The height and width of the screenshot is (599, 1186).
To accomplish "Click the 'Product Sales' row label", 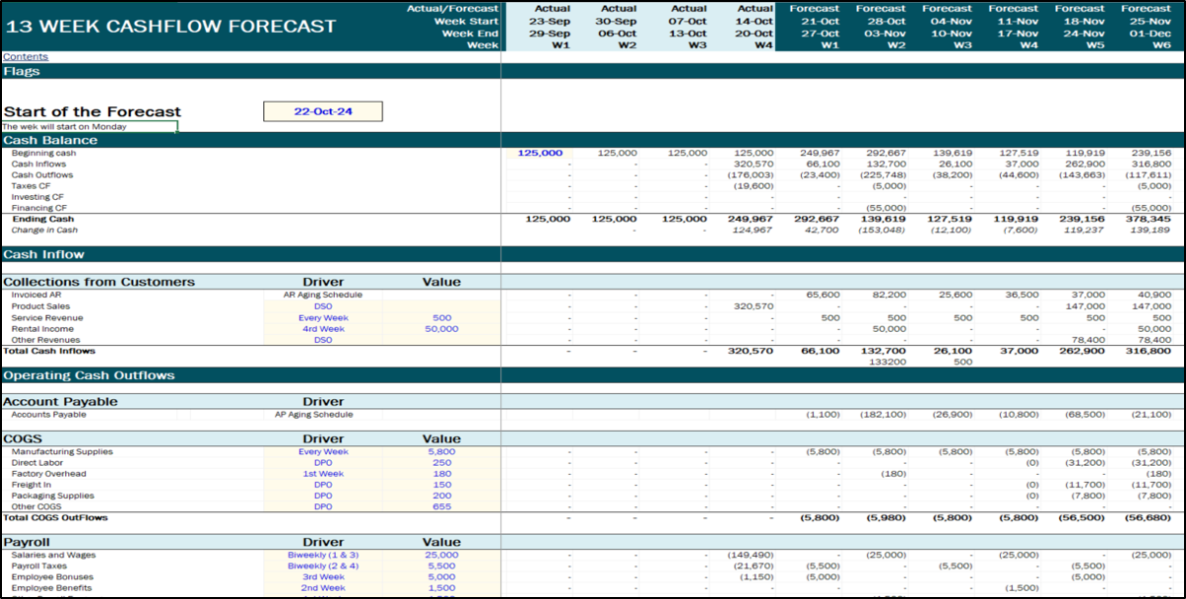I will pyautogui.click(x=39, y=306).
